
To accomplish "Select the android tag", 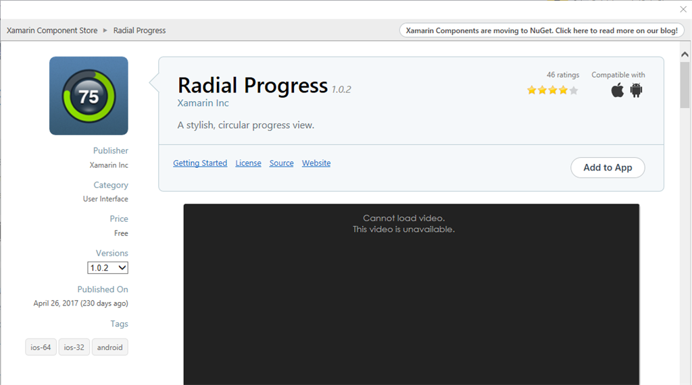I will tap(110, 347).
